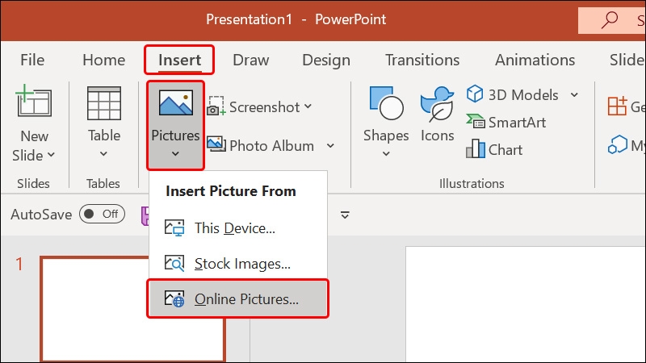Click the Photo Album icon
646x363 pixels.
pyautogui.click(x=216, y=144)
